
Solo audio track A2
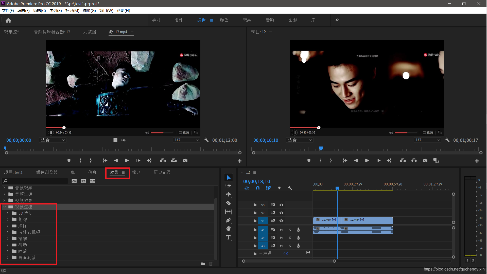point(290,238)
